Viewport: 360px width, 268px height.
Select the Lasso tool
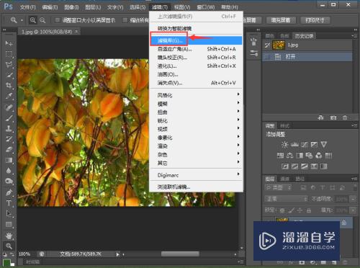(x=9, y=64)
